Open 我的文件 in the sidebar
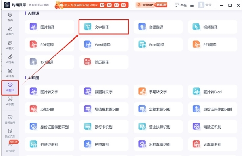242x156 pixels. [10, 133]
